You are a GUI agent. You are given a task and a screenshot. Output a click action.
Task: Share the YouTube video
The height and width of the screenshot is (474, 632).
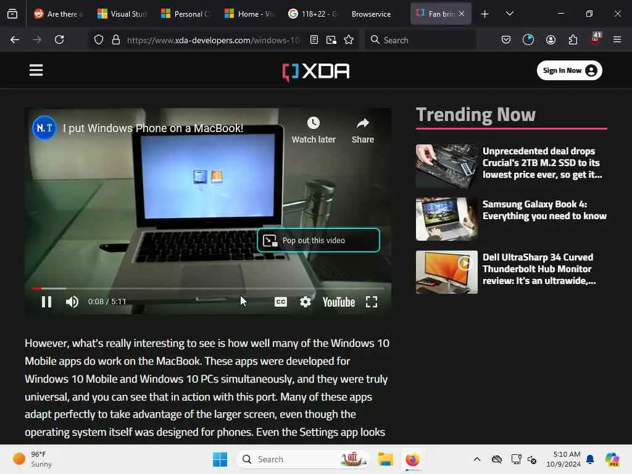coord(363,130)
